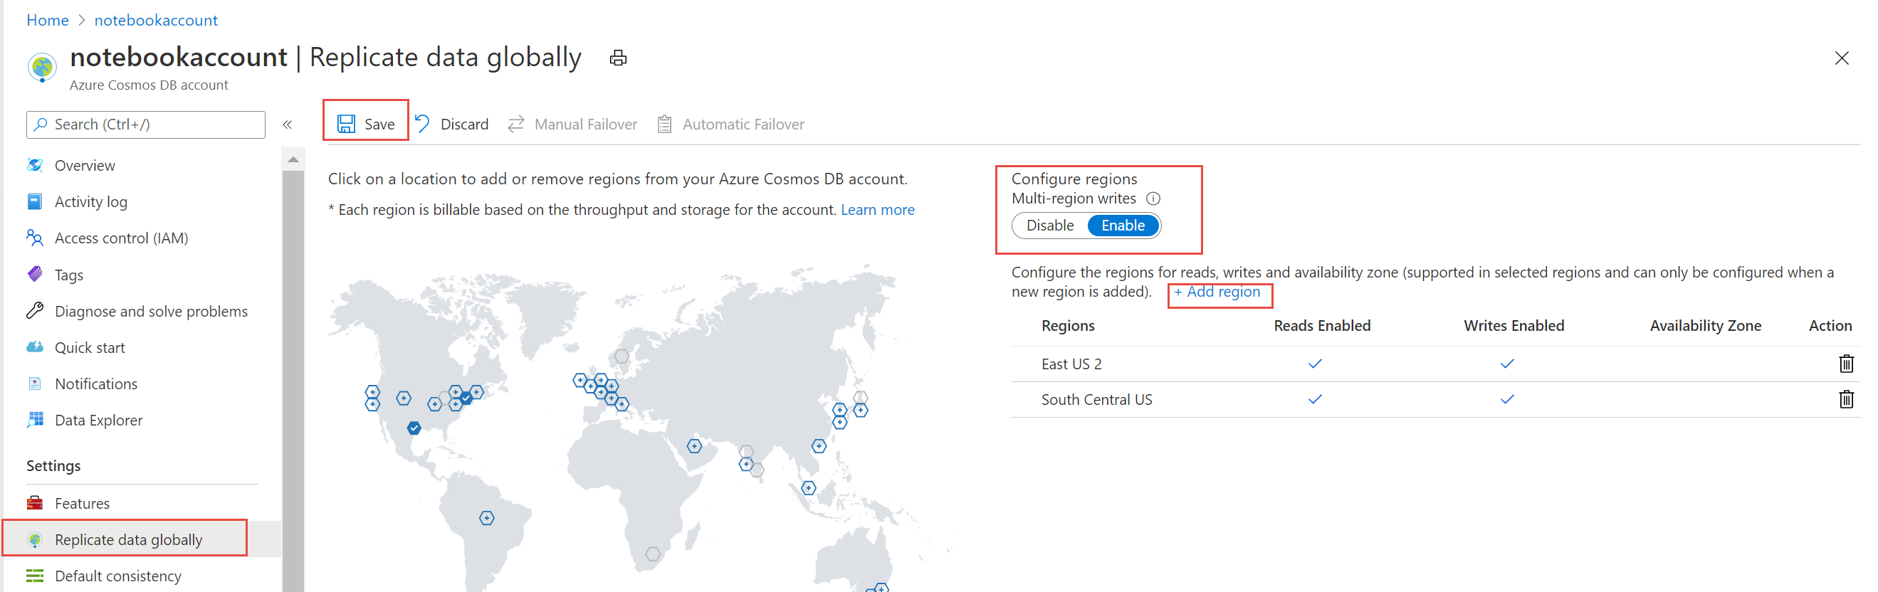Open Quick start page
The image size is (1878, 592).
(x=90, y=348)
